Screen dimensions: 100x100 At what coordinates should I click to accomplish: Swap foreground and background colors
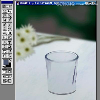(10, 60)
